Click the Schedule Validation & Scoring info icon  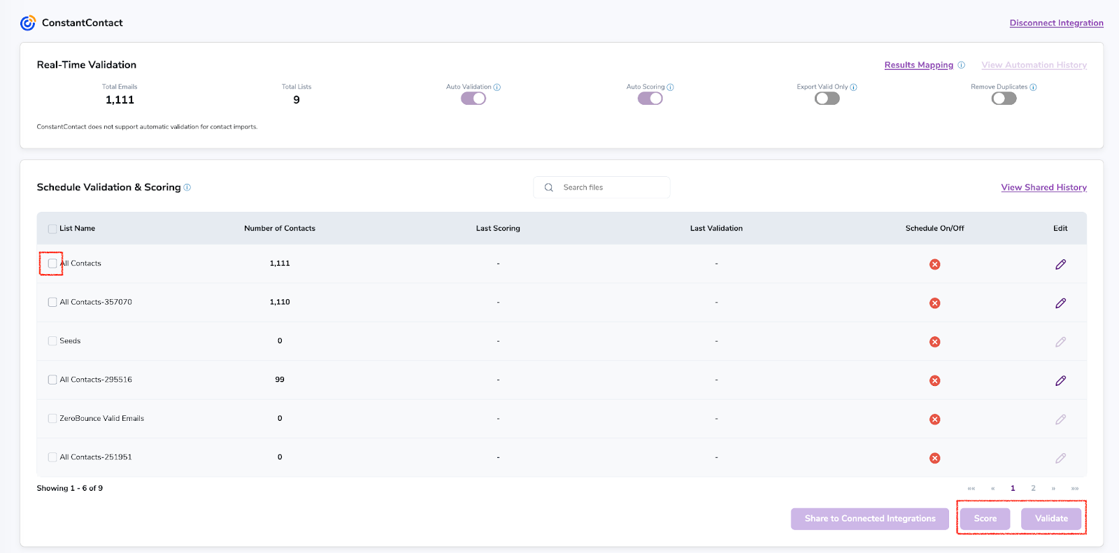187,187
